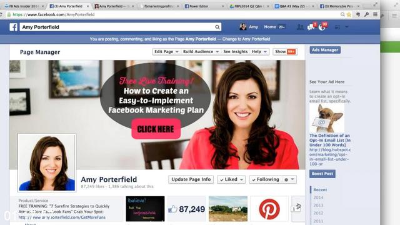Expand more apps arrow showing 1

(296, 208)
